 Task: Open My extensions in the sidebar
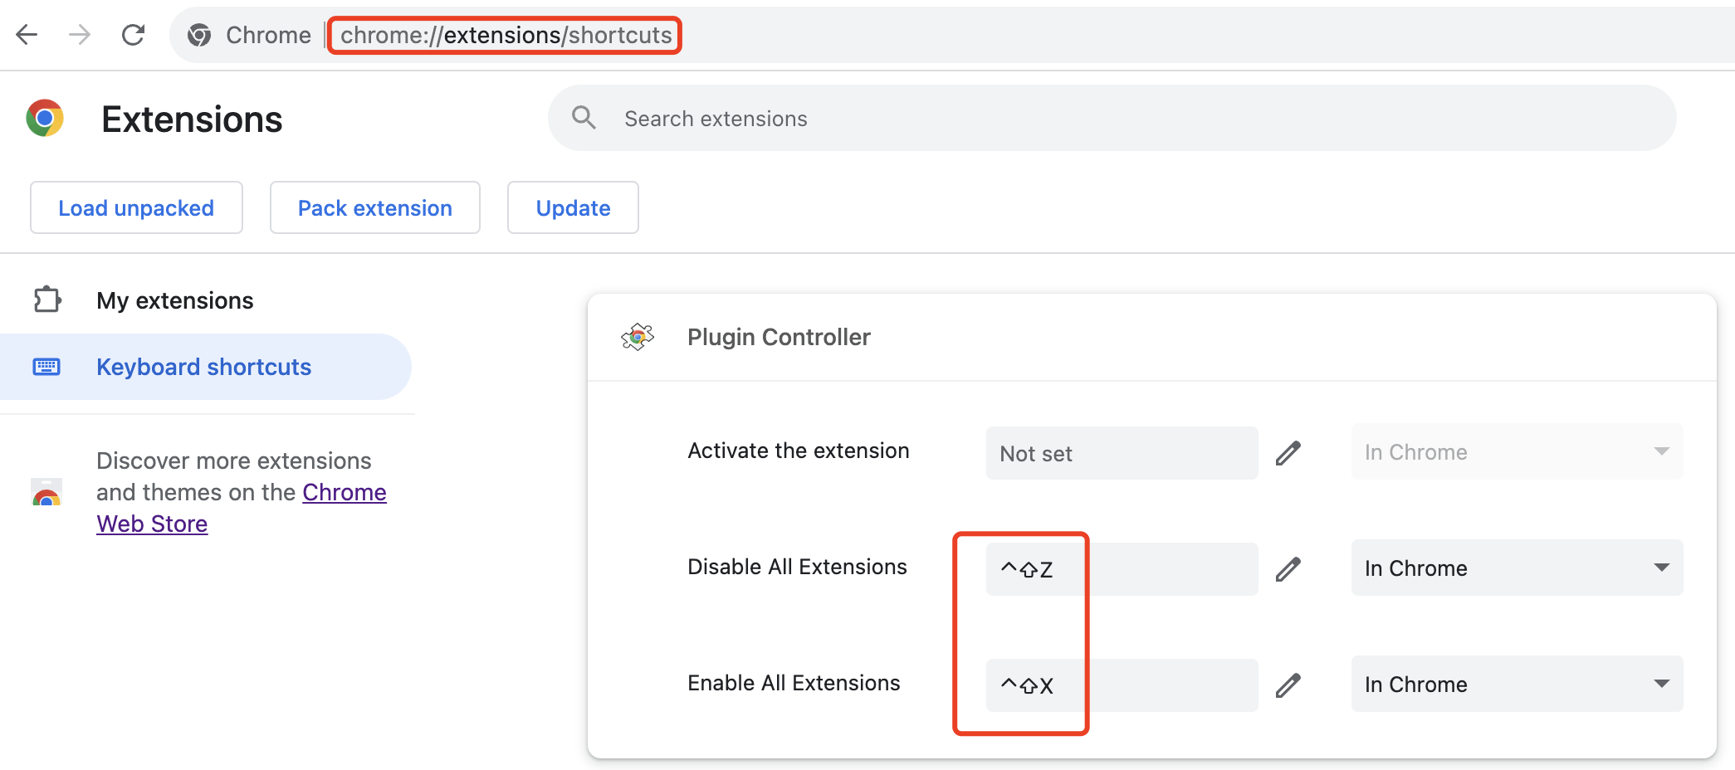coord(174,300)
